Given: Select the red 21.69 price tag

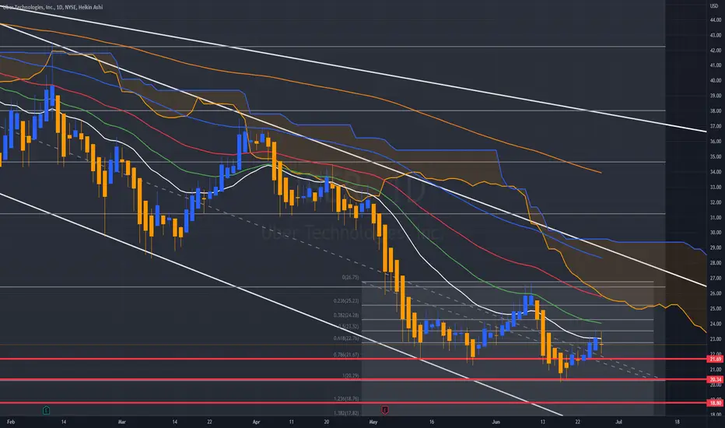Looking at the screenshot, I should [716, 359].
